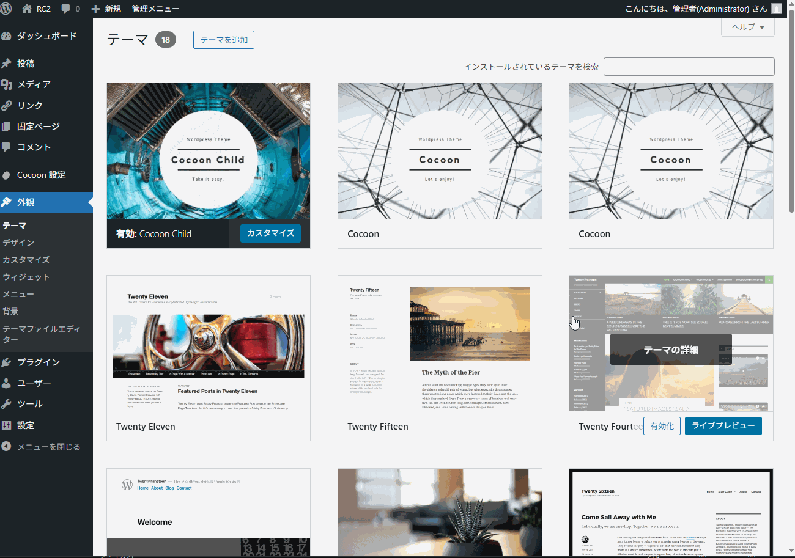Expand the ヘルプ dropdown tab
This screenshot has height=558, width=795.
pos(748,27)
